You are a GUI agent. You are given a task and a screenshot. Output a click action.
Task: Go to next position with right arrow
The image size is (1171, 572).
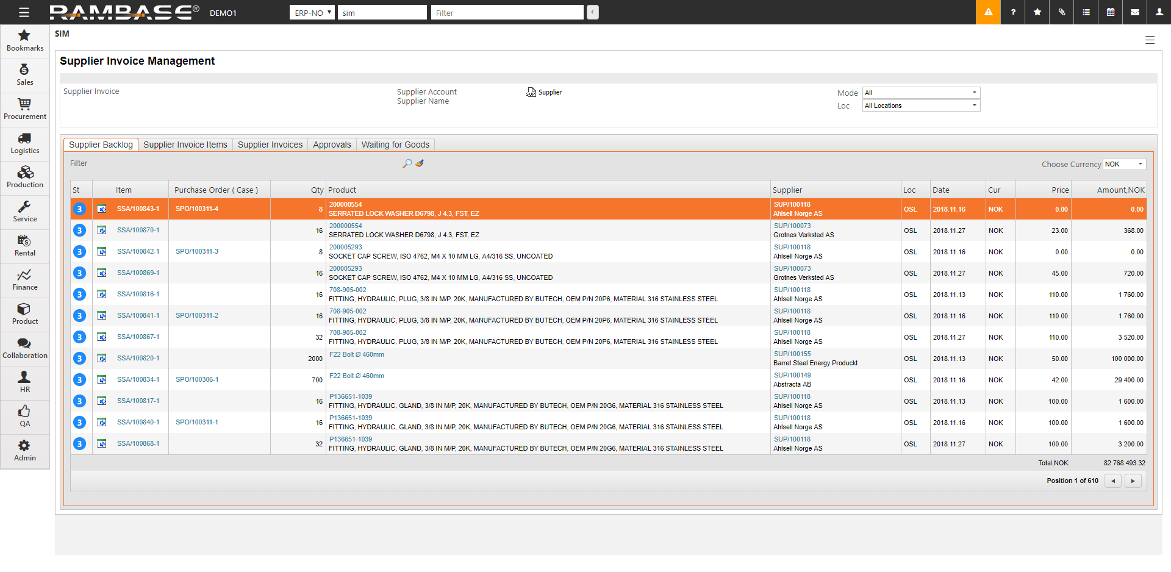1133,481
